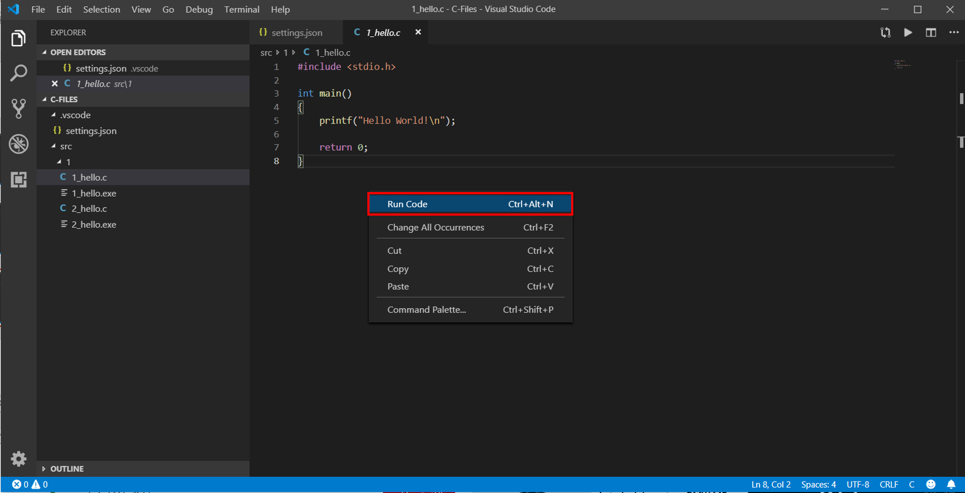The height and width of the screenshot is (493, 965).
Task: Click the CRLF line ending indicator
Action: [x=889, y=484]
